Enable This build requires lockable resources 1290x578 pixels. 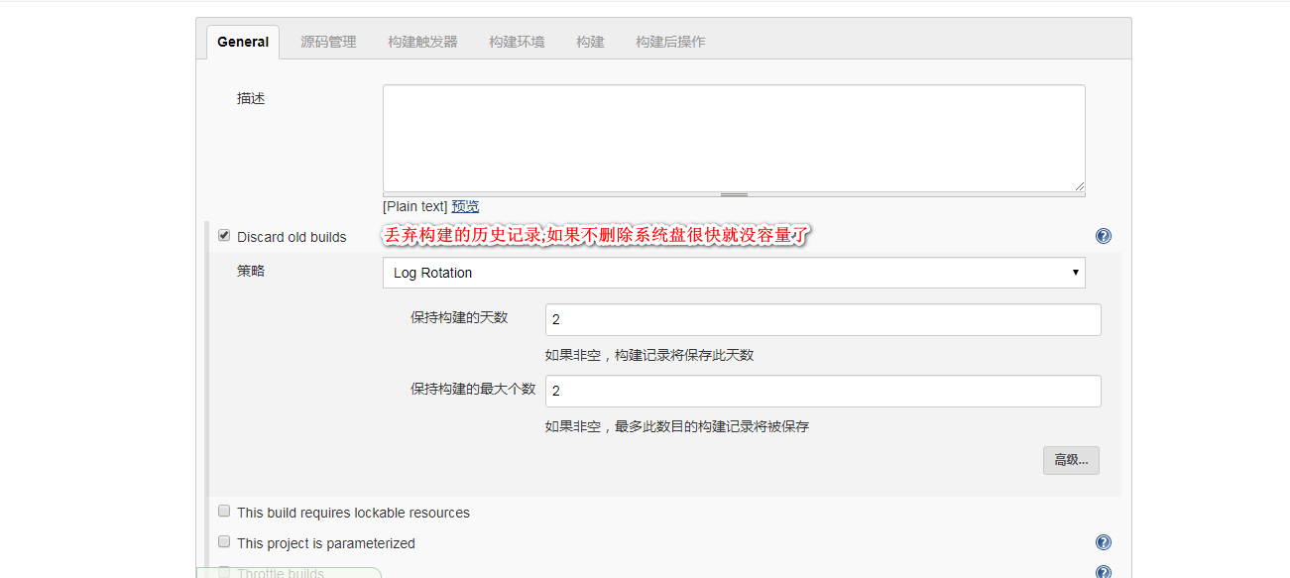pos(224,512)
